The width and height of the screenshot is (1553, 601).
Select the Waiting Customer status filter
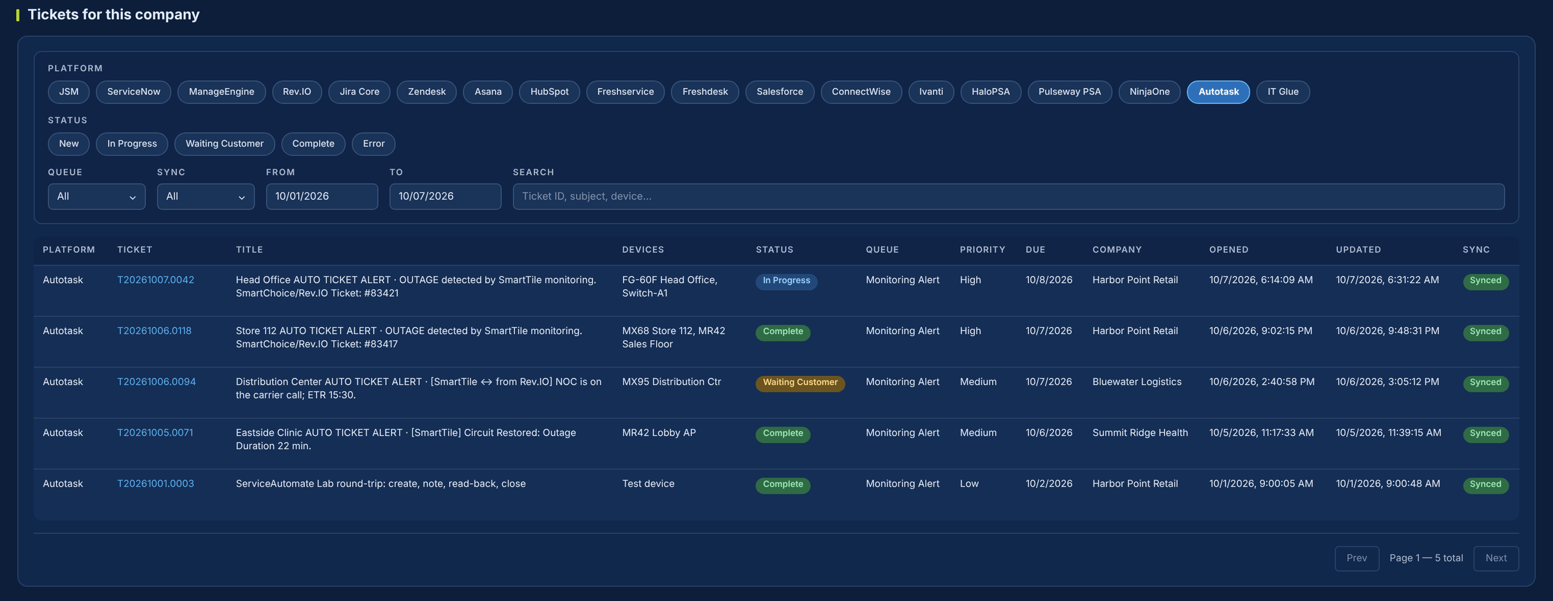coord(225,143)
